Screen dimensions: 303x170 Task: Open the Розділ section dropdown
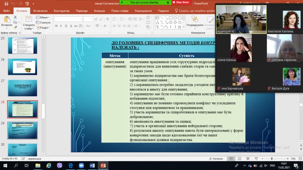coord(43,28)
